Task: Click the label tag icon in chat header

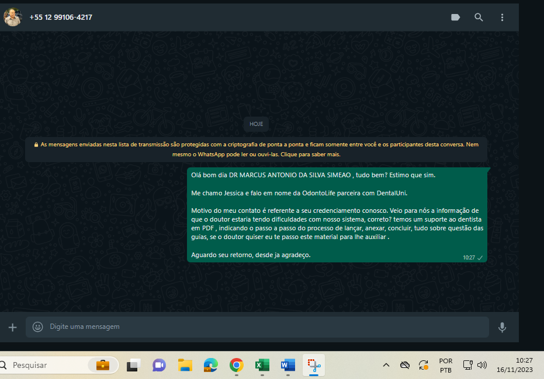Action: pos(456,17)
